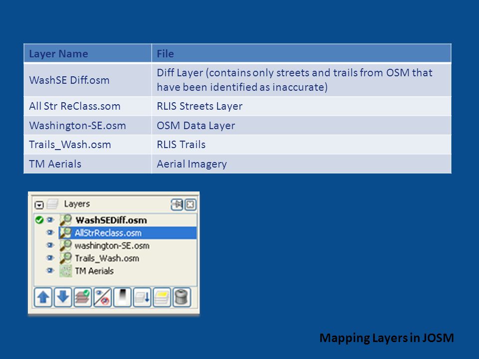Click the show/hide layer button
The width and height of the screenshot is (479, 359).
[102, 297]
